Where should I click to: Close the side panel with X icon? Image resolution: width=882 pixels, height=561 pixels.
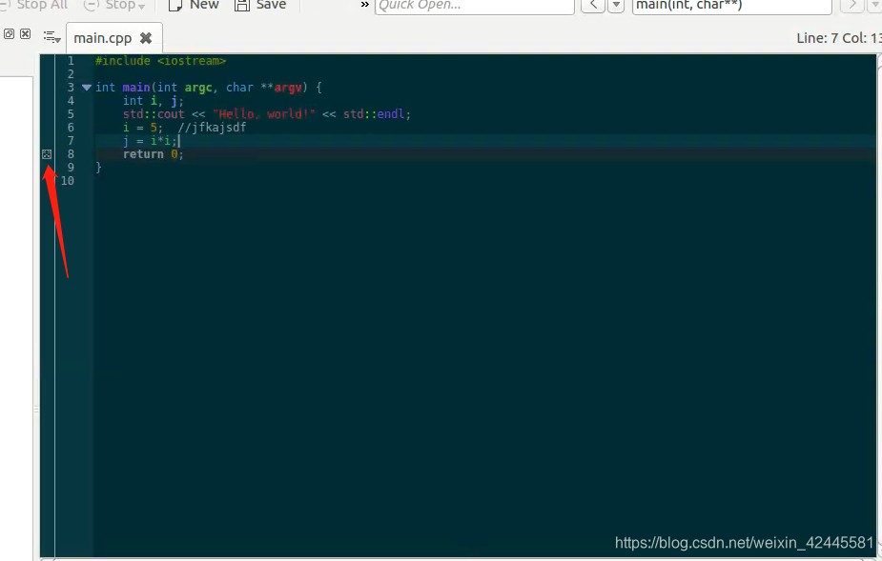click(x=26, y=33)
